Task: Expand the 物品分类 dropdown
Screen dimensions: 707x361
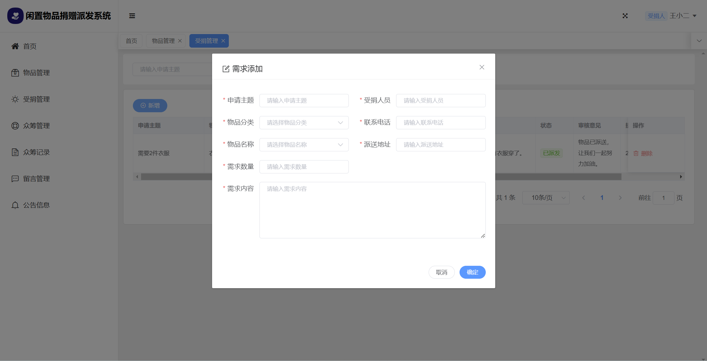Action: coord(304,123)
